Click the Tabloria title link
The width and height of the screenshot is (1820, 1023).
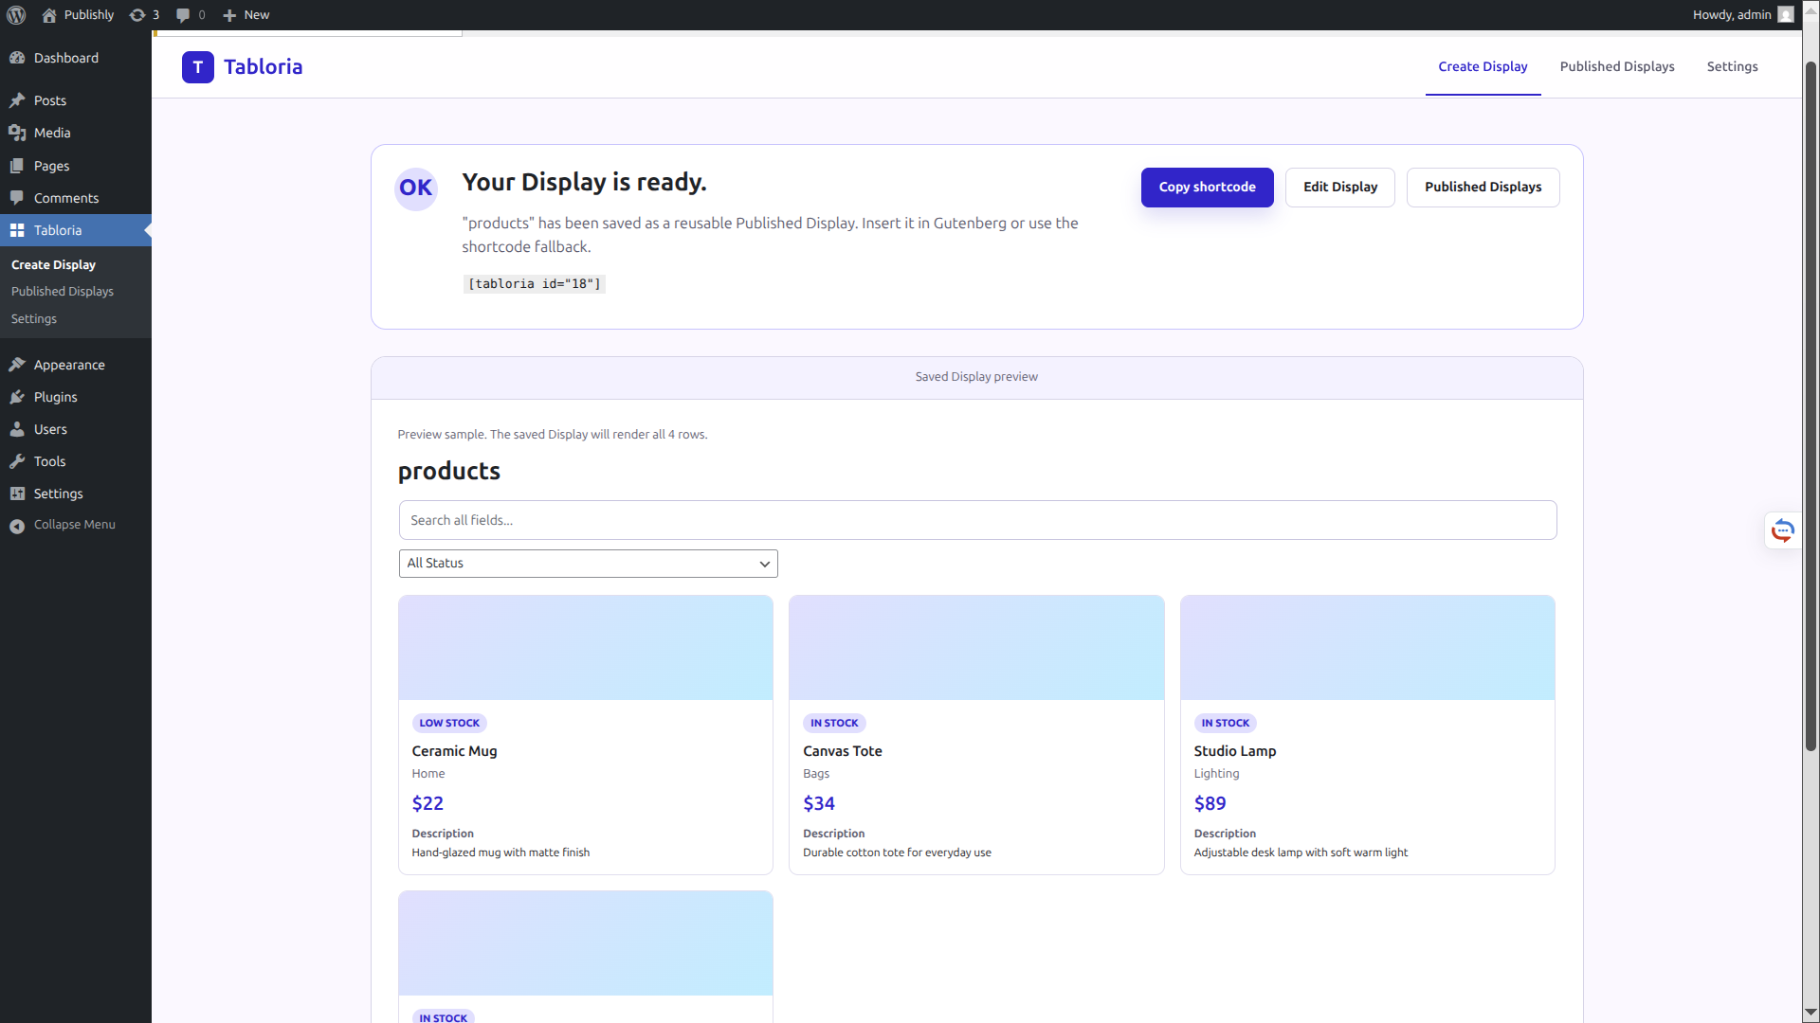pyautogui.click(x=264, y=67)
